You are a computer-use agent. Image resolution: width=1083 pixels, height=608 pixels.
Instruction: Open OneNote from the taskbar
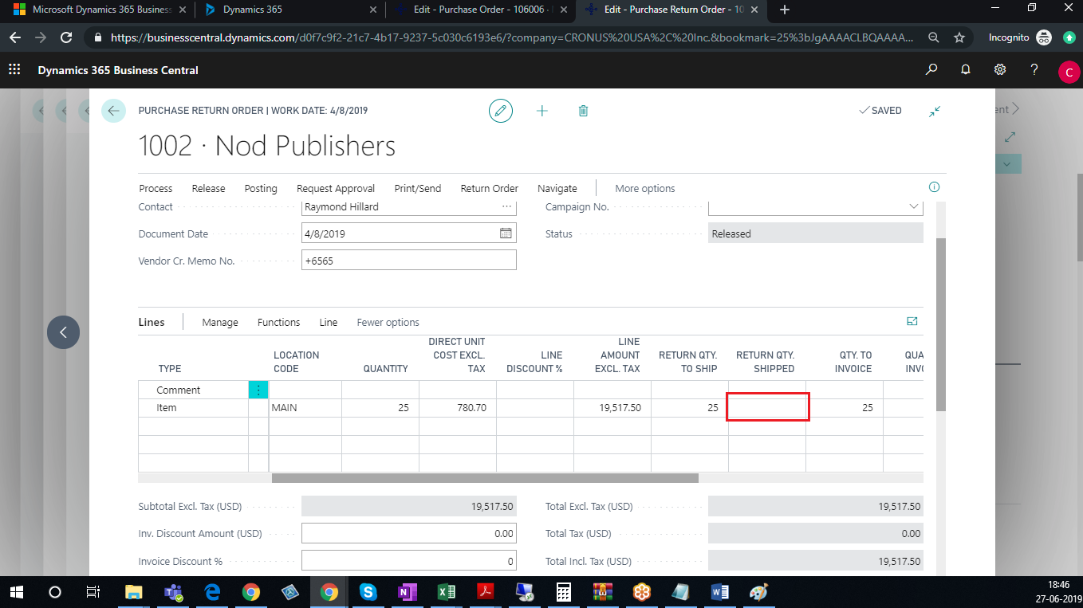click(x=408, y=592)
